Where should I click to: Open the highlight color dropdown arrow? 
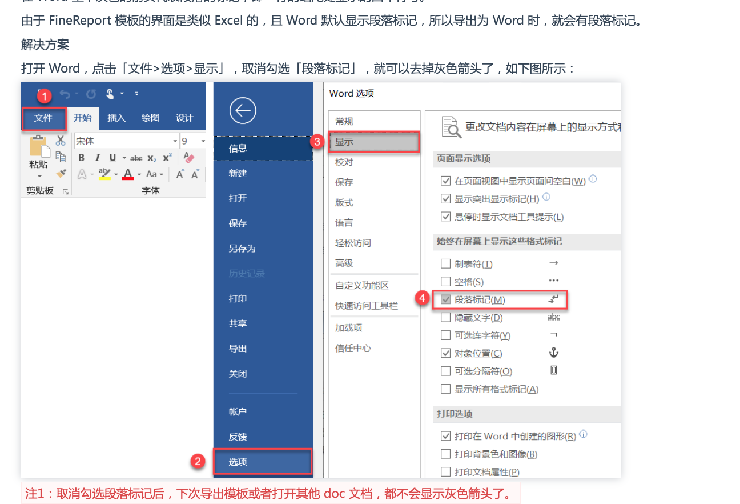[116, 175]
